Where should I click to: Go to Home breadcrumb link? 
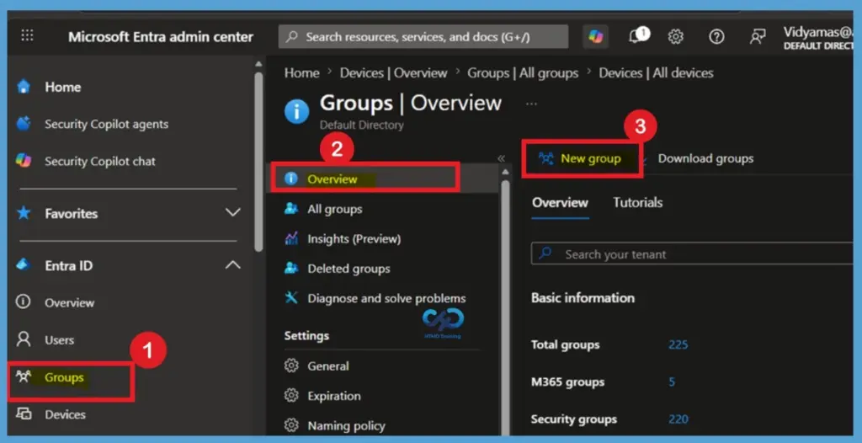point(302,72)
